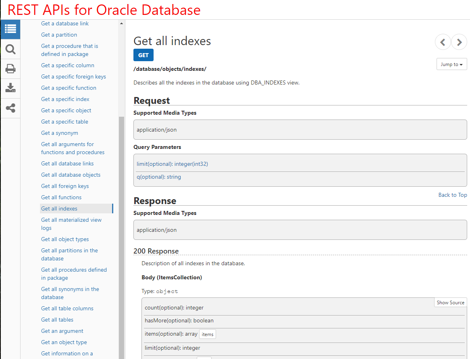The width and height of the screenshot is (470, 359).
Task: Open Get all arguments for functions and procedures
Action: pyautogui.click(x=73, y=148)
